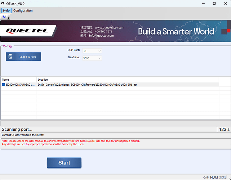Viewport: 231px width, 180px height.
Task: Click the info@quectel.com email text
Action: 101,36
